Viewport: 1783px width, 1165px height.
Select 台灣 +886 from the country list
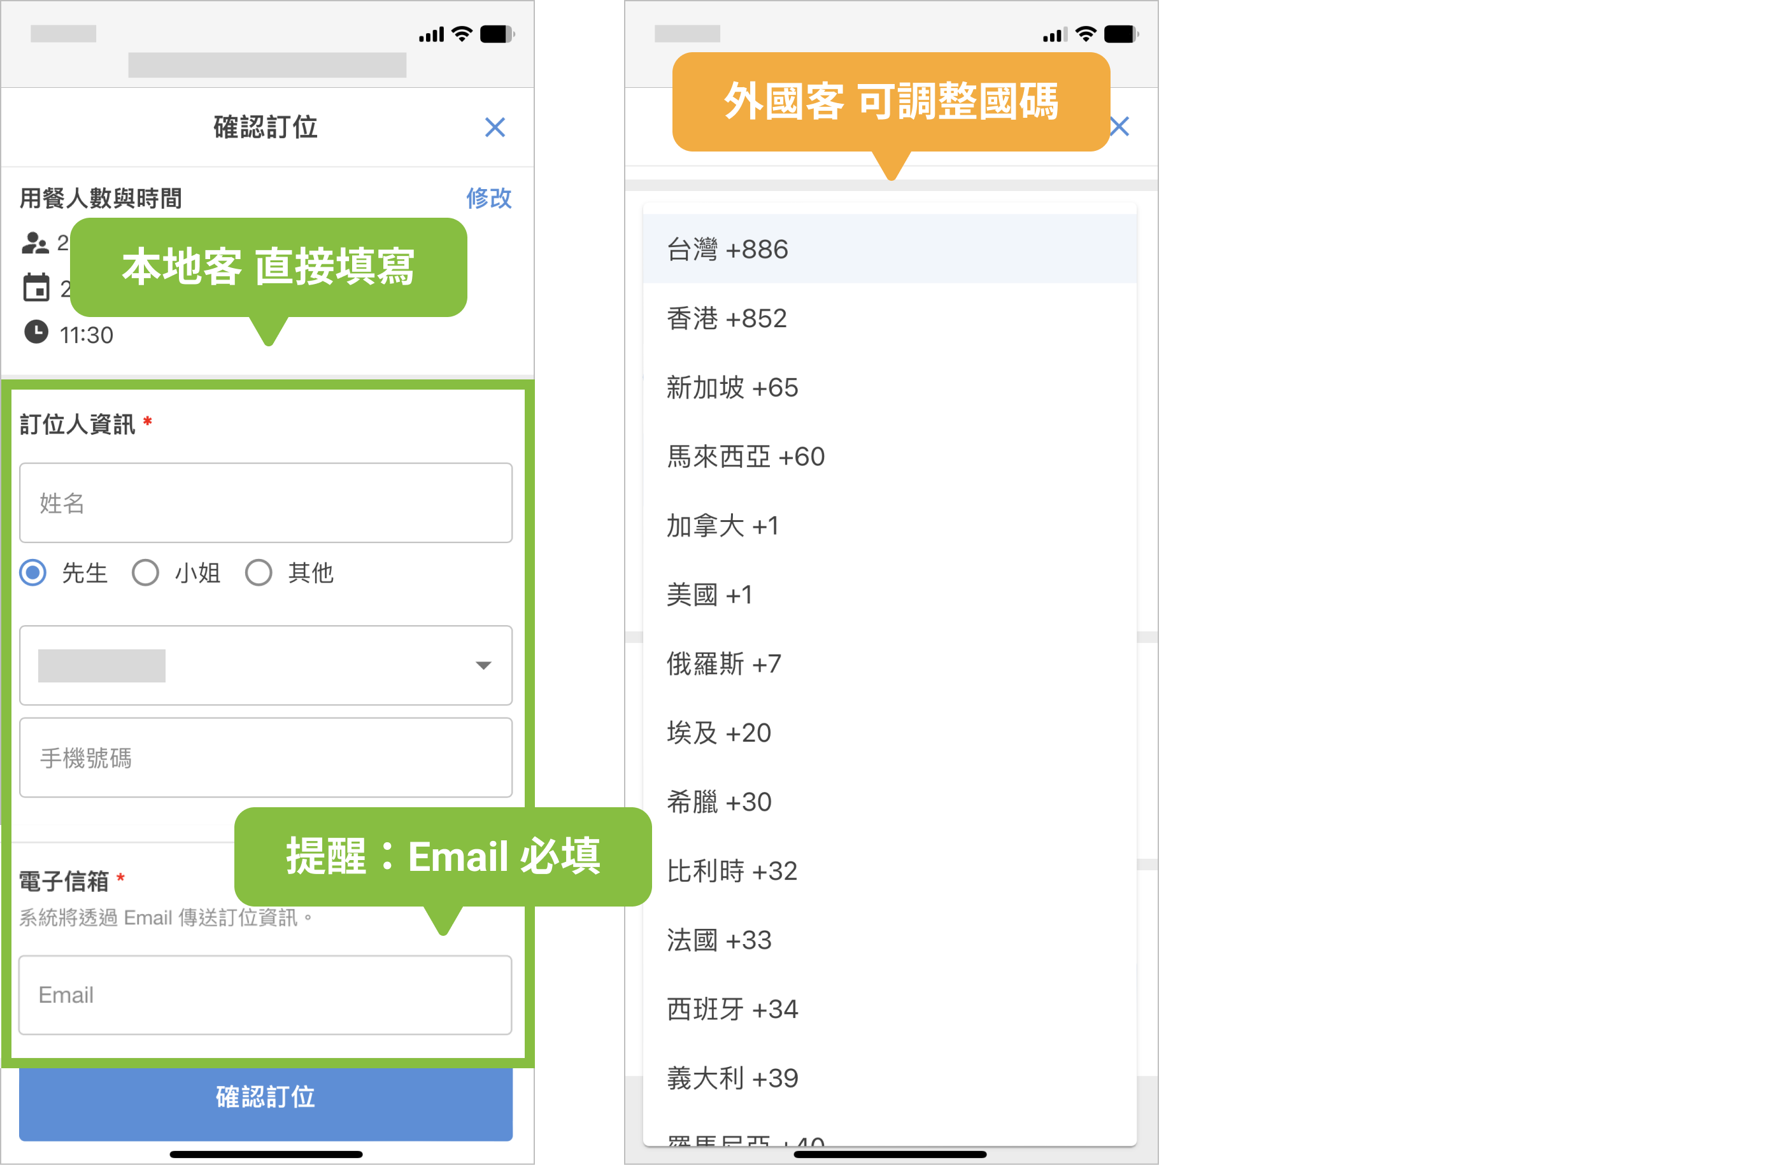pyautogui.click(x=888, y=250)
